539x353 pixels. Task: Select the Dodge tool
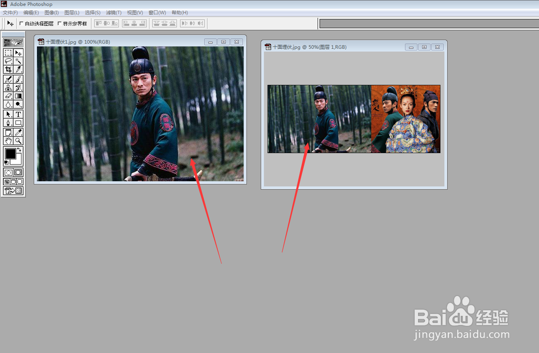pyautogui.click(x=18, y=104)
